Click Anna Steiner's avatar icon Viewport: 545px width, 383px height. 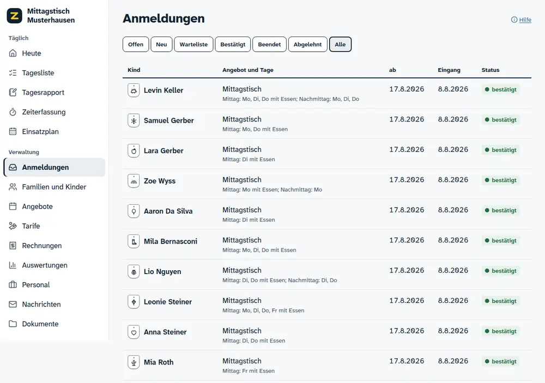click(x=134, y=332)
